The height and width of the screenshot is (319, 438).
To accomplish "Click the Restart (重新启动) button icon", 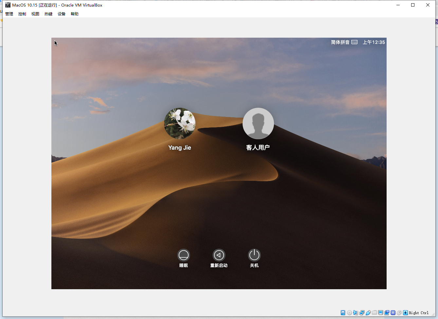I will (x=219, y=255).
